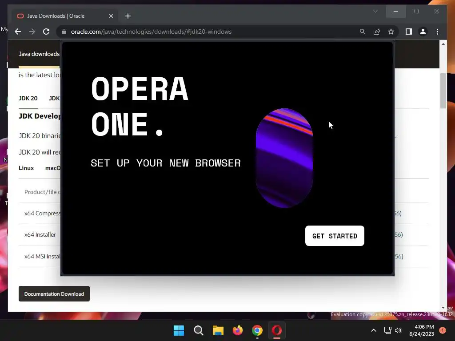The image size is (455, 341).
Task: Open Firefox from the taskbar
Action: coord(238,330)
